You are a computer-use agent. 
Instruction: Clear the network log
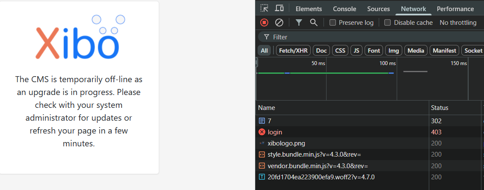pyautogui.click(x=279, y=23)
